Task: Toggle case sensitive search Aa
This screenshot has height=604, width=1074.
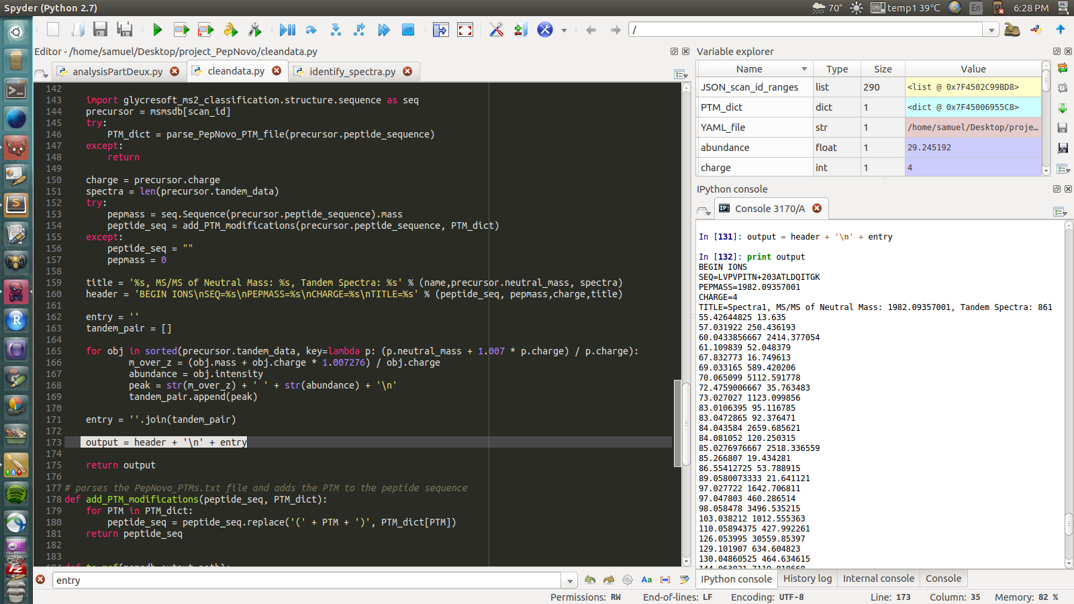Action: click(646, 580)
